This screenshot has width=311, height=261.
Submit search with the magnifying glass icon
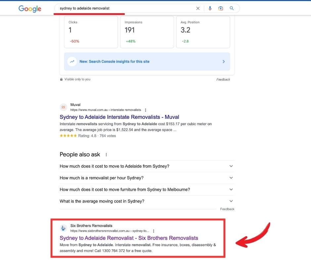(x=232, y=8)
